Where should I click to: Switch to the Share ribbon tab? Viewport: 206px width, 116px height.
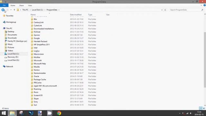pyautogui.click(x=22, y=5)
